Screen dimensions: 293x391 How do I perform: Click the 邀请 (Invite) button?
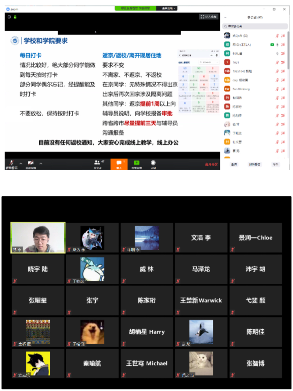234,164
